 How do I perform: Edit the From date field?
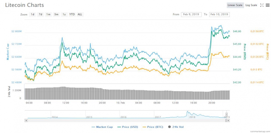[x=191, y=15]
